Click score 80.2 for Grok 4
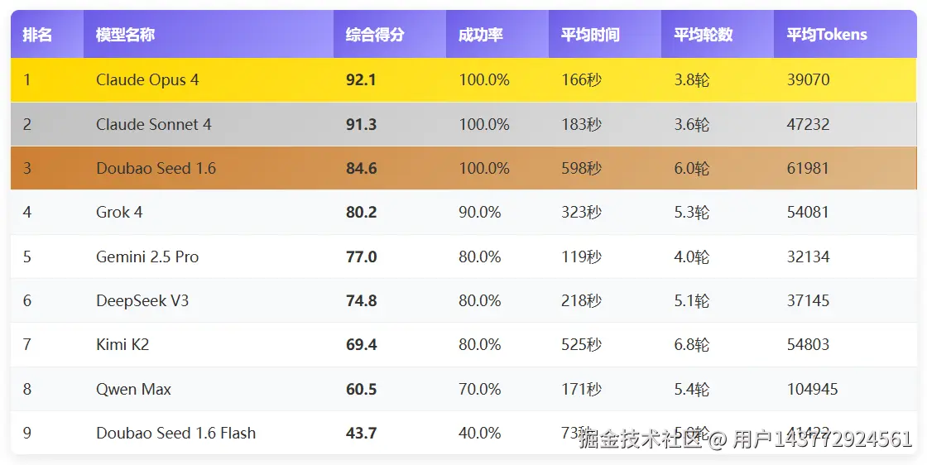927x465 pixels. coord(361,212)
